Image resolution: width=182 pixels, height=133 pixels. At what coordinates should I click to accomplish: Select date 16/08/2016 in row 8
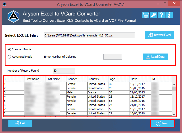click(x=140, y=113)
